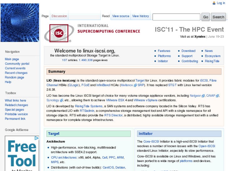
Task: Open Special pages link
Action: pos(14,110)
